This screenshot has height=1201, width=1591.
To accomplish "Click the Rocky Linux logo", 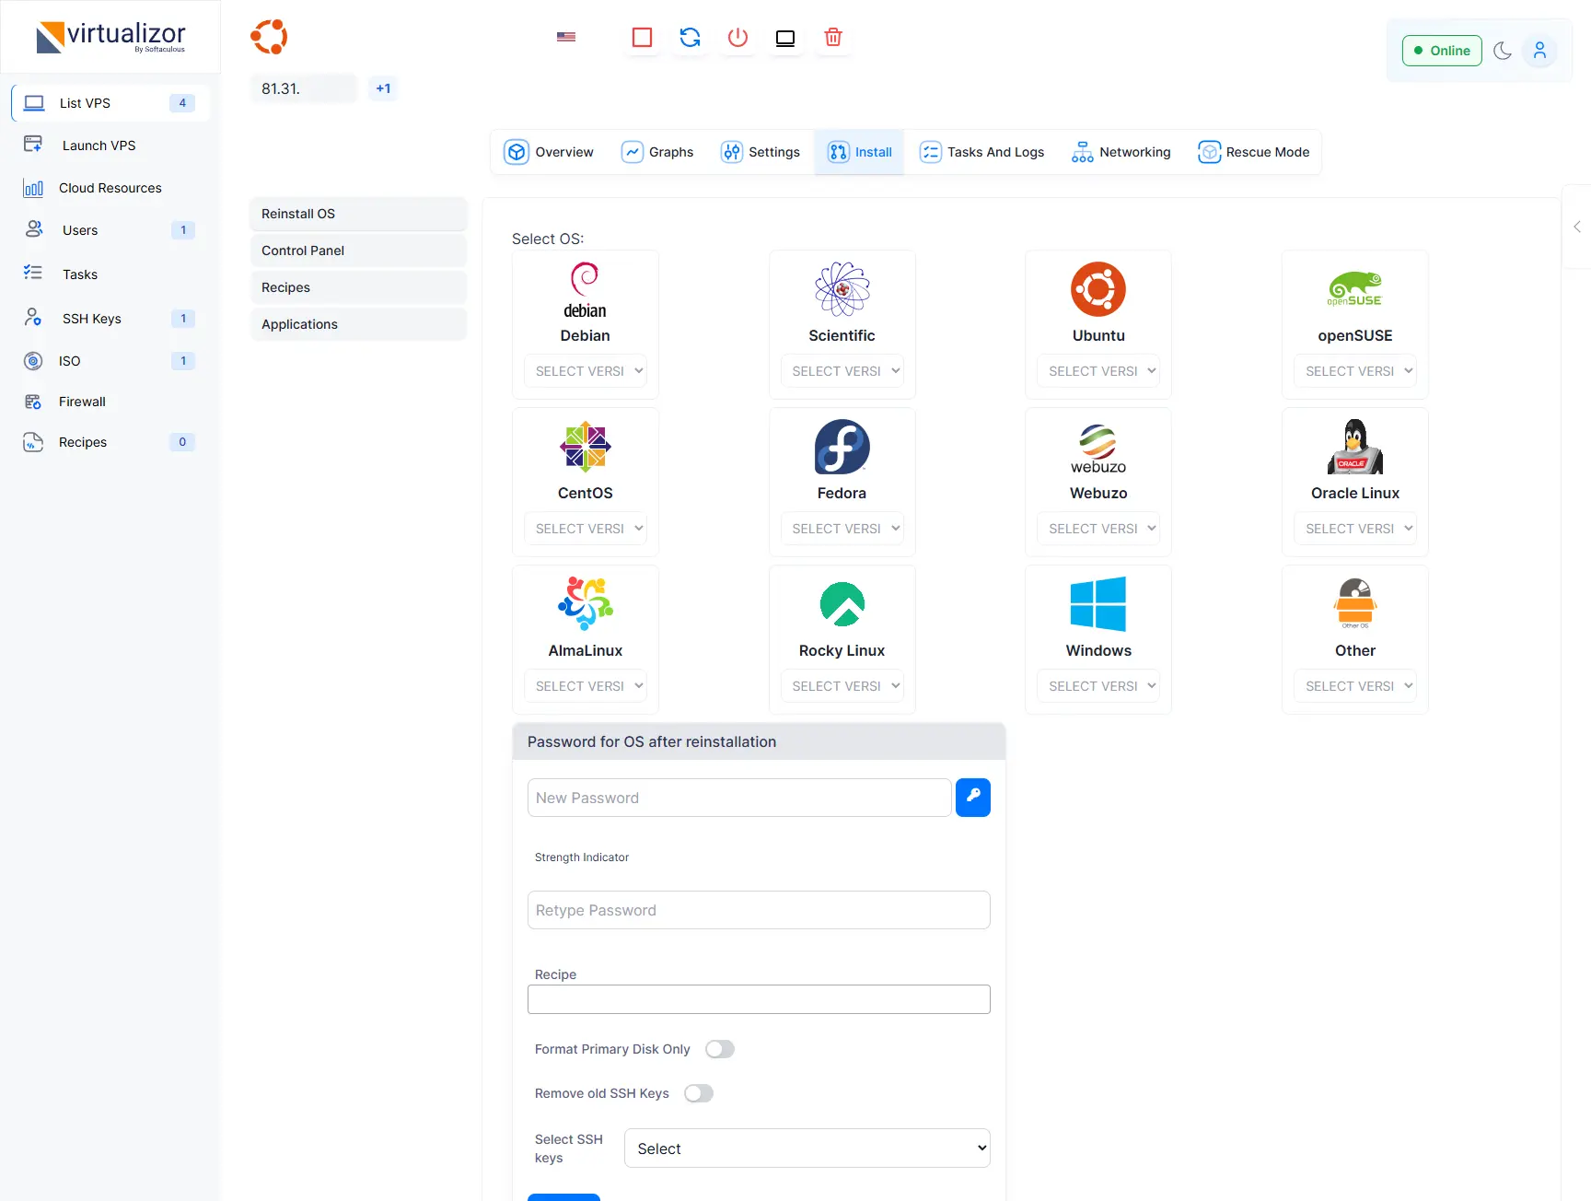I will click(x=842, y=604).
